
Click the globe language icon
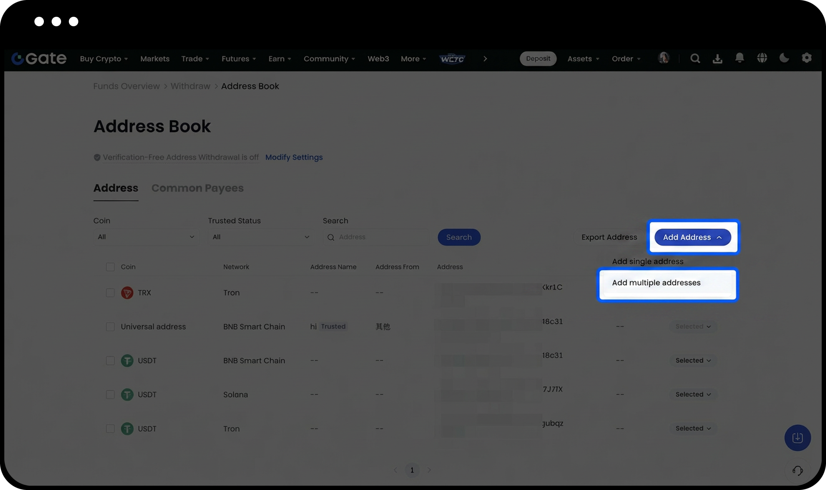pyautogui.click(x=762, y=58)
